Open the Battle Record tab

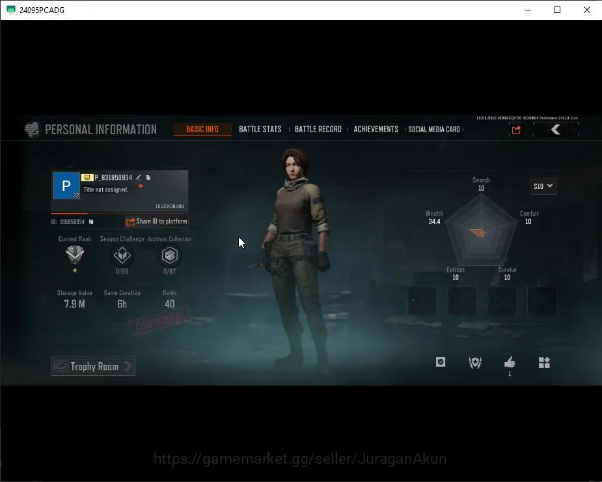tap(318, 129)
